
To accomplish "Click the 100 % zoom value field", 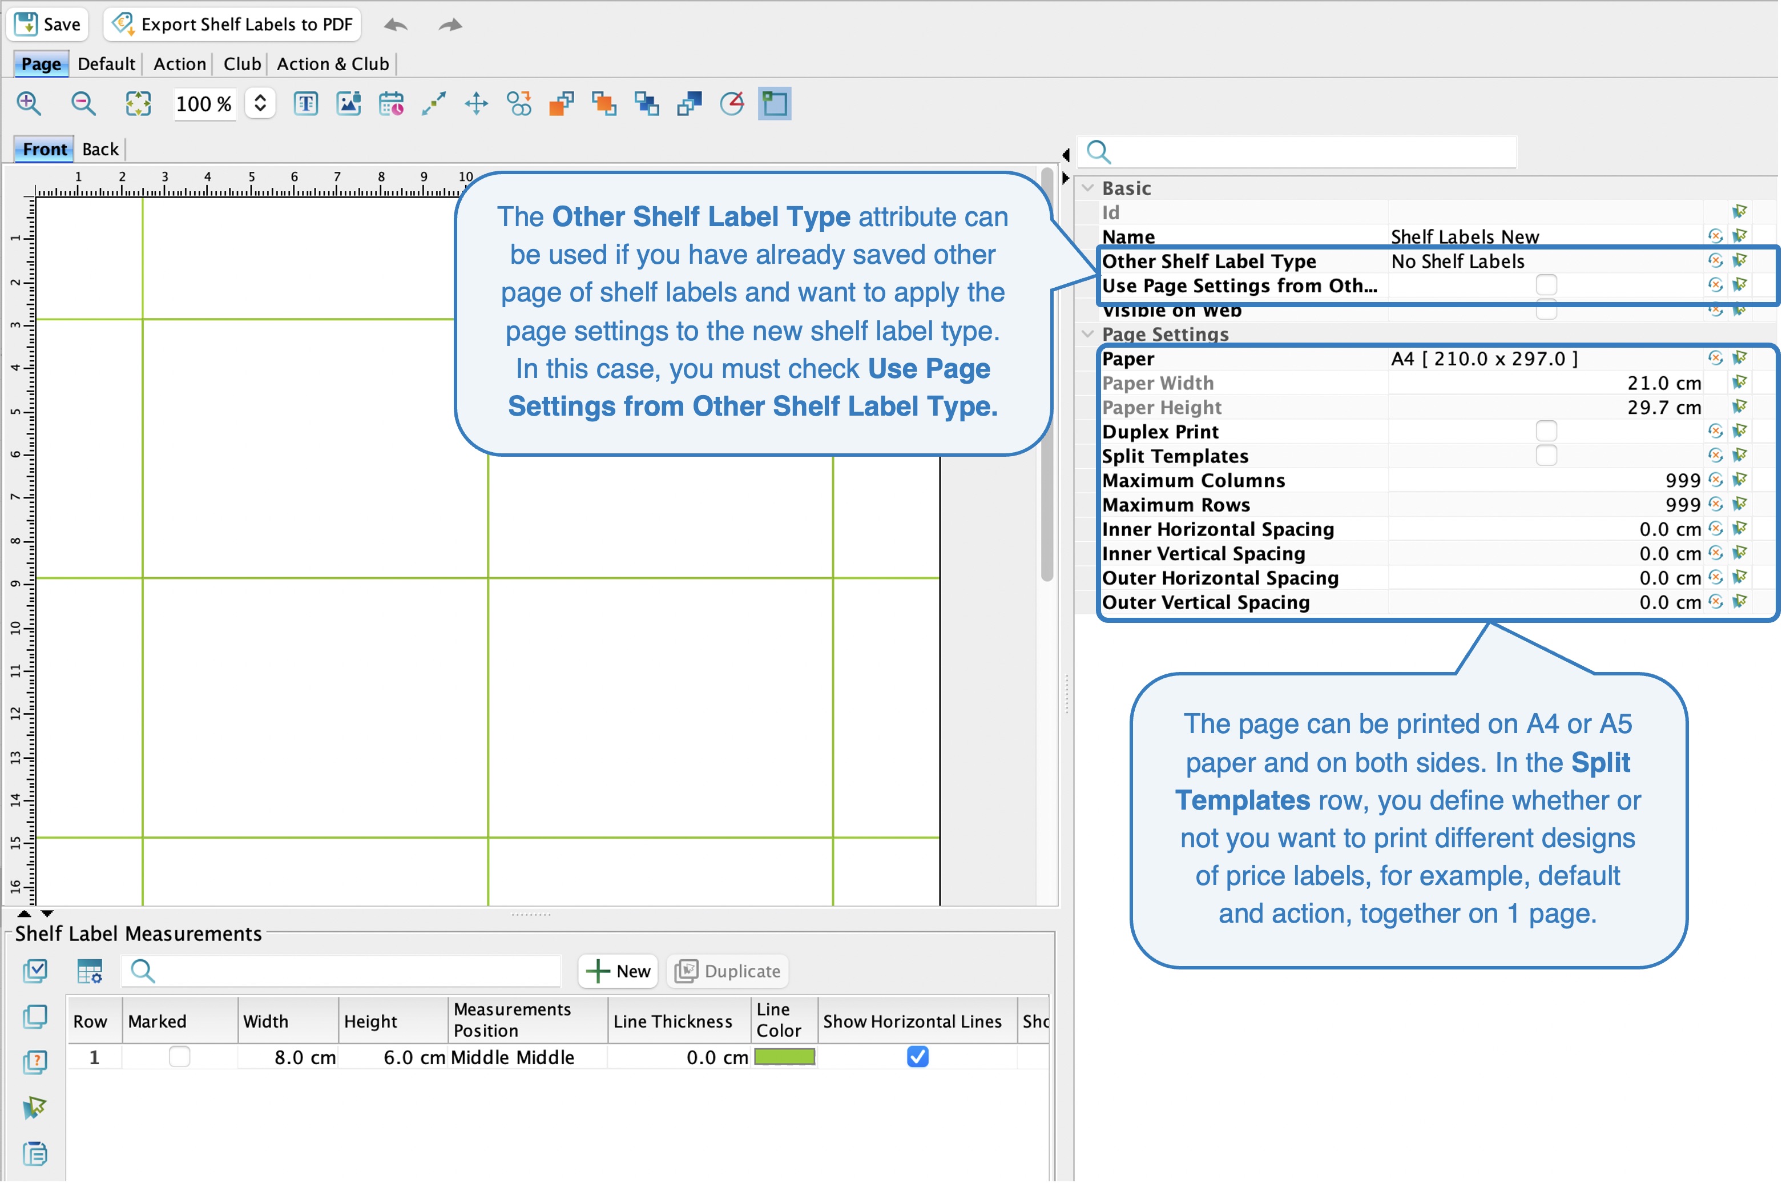I will click(x=204, y=103).
